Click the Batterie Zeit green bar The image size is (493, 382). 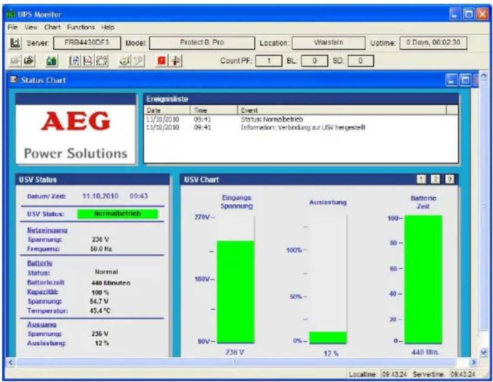coord(423,279)
